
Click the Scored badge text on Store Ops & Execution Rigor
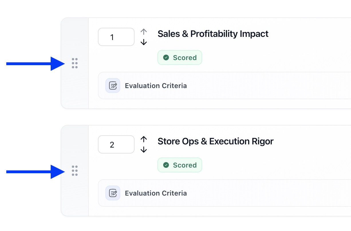[185, 165]
